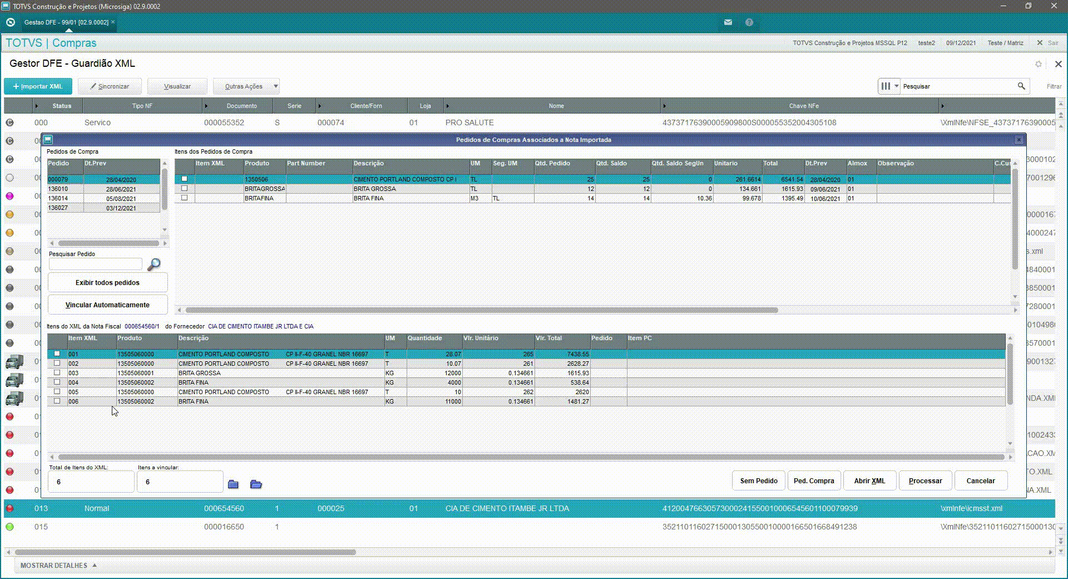1068x579 pixels.
Task: Click the closed blue folder icon
Action: pos(233,484)
